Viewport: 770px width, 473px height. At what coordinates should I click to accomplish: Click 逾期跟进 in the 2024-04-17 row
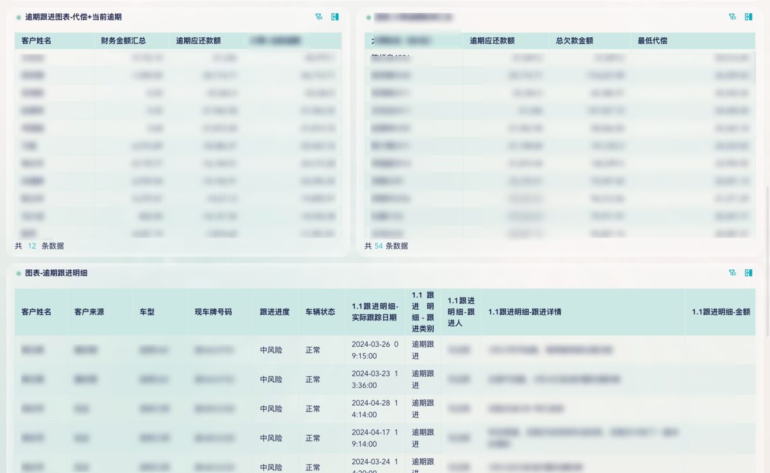point(423,438)
